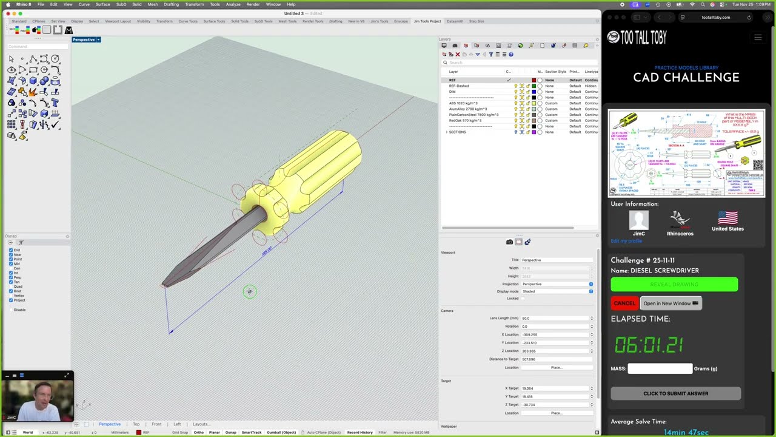Click the red CANCEL button
Viewport: 776px width, 437px height.
pos(624,303)
